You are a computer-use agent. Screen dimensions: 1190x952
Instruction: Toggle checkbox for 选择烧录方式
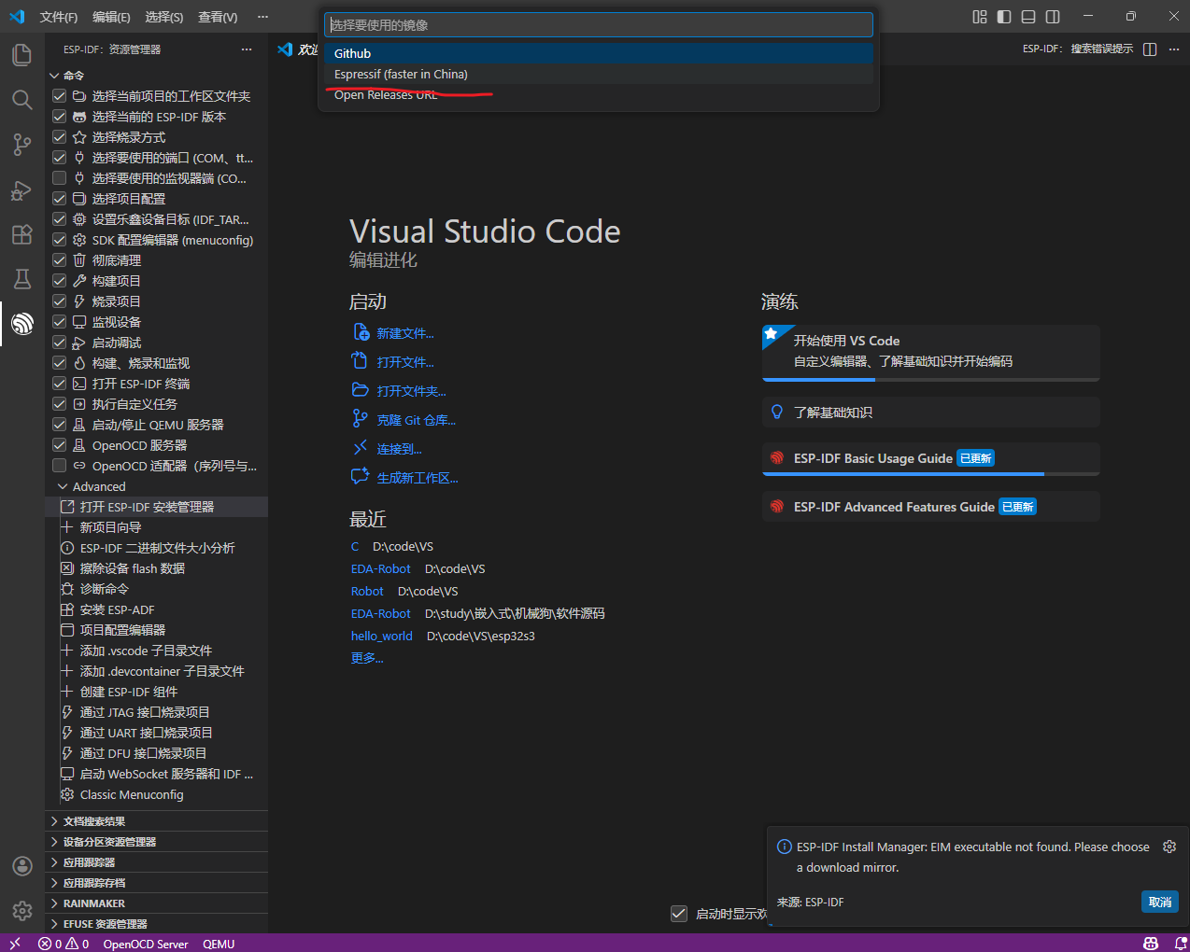click(x=60, y=137)
